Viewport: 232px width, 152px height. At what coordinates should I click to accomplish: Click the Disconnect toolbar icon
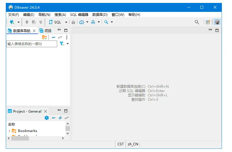pyautogui.click(x=40, y=22)
